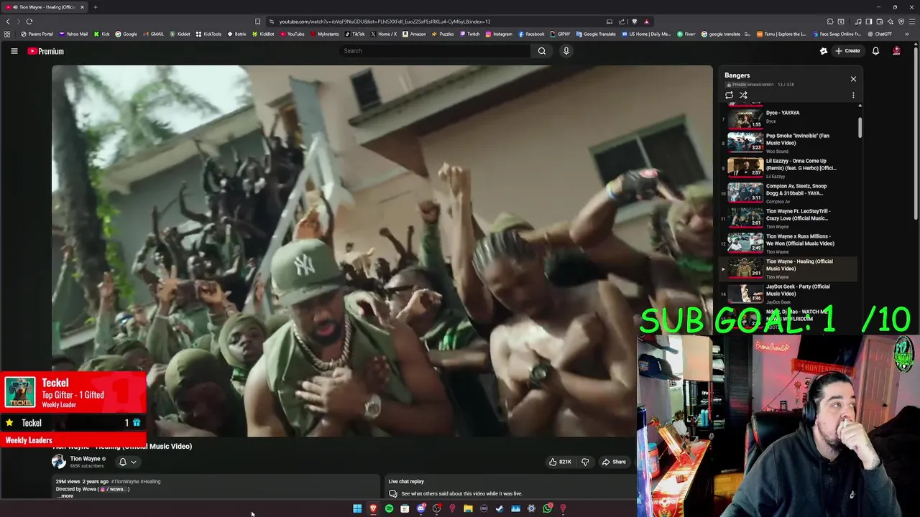The image size is (920, 517).
Task: Open WhatsApp from the taskbar
Action: click(547, 508)
